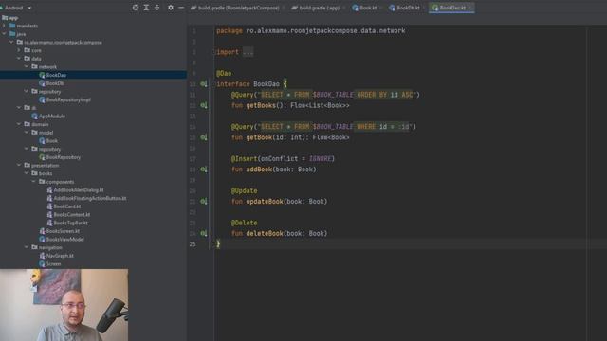Expand the manifests folder arrow
607x341 pixels.
(x=4, y=26)
